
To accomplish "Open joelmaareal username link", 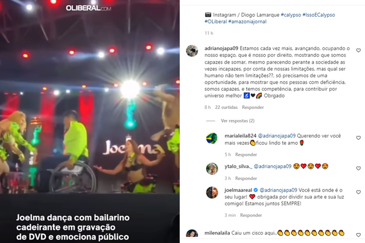I will [238, 190].
